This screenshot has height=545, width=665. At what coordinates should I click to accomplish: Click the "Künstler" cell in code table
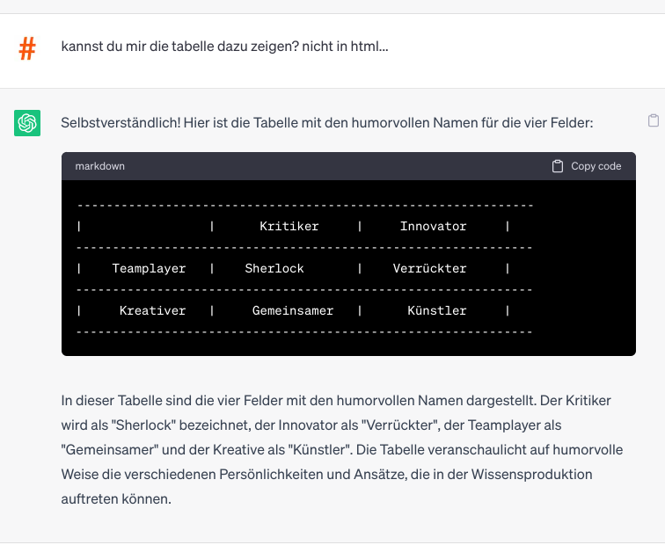436,310
